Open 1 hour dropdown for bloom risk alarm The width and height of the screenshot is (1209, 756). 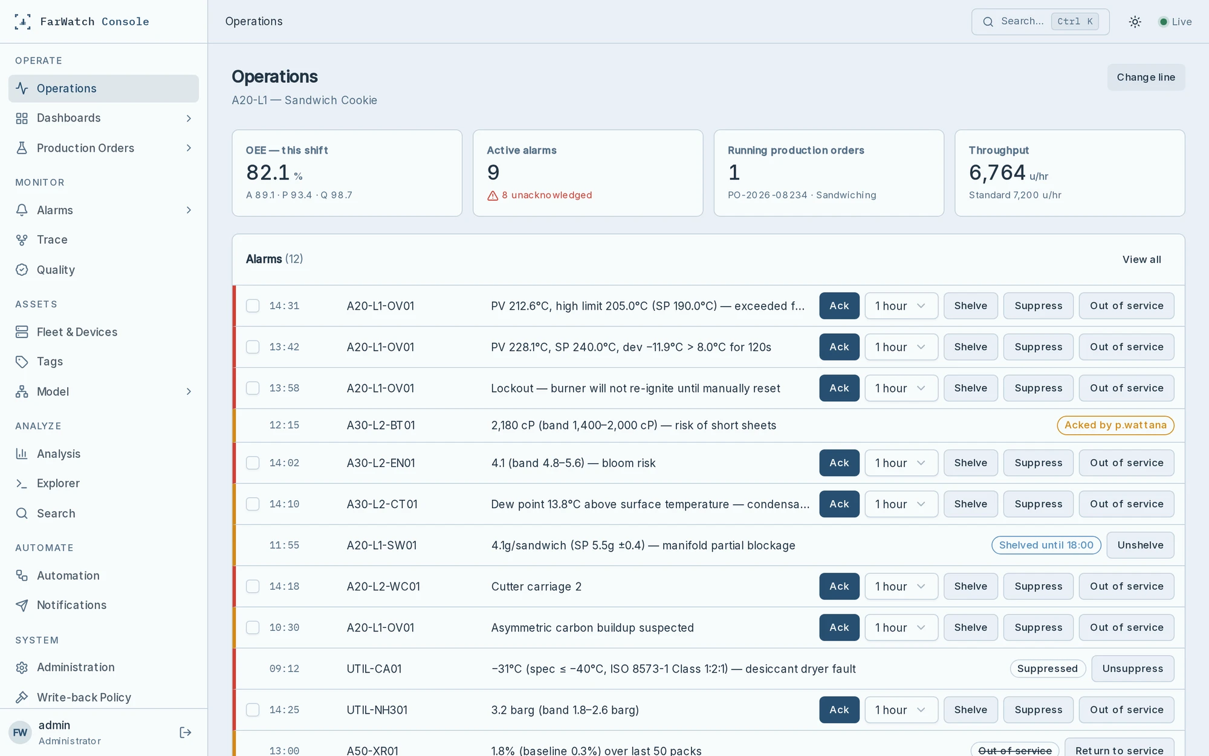tap(901, 463)
